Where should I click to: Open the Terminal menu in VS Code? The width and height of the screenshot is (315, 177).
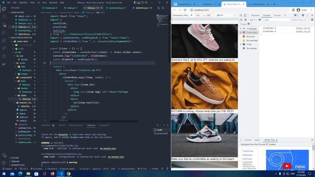pyautogui.click(x=53, y=2)
